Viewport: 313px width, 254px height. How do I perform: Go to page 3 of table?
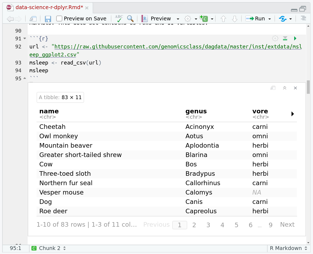208,225
